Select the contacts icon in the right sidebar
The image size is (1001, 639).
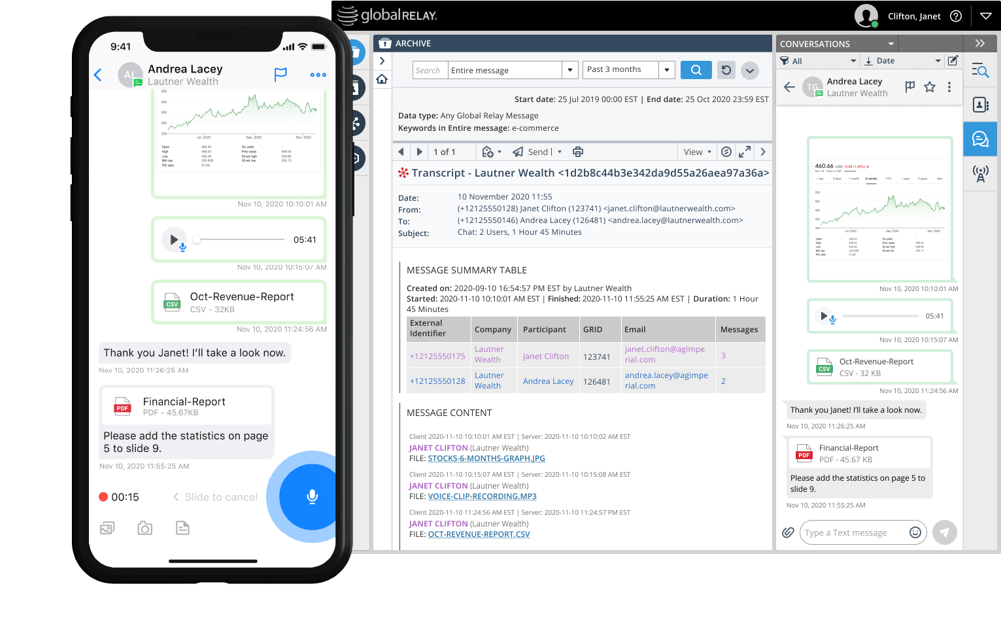coord(980,105)
